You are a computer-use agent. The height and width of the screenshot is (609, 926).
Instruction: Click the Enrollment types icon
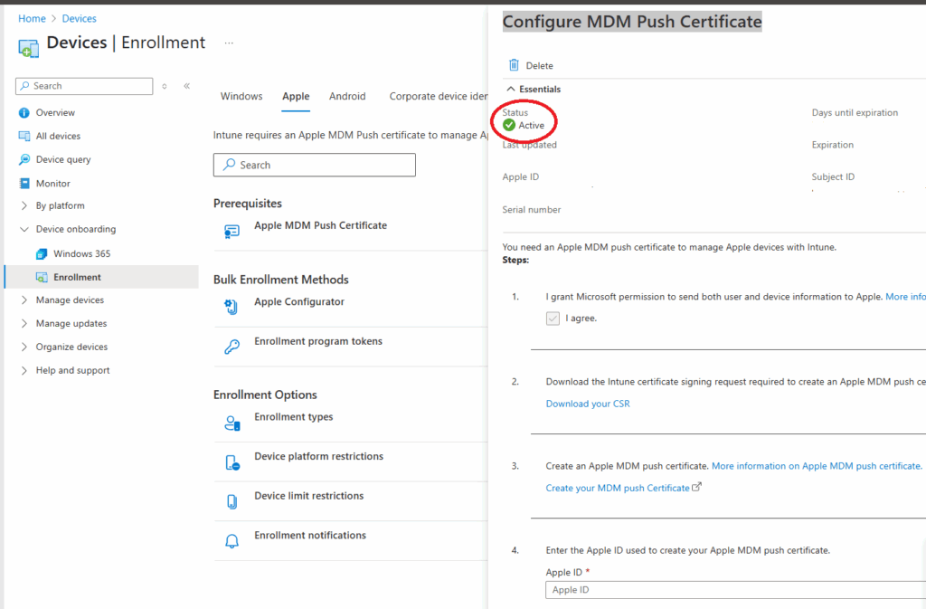[232, 423]
